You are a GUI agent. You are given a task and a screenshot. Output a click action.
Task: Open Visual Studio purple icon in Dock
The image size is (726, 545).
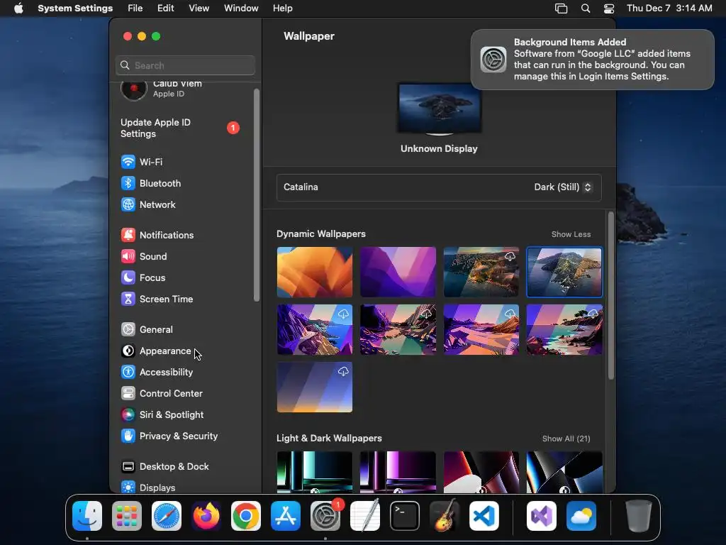coord(542,516)
